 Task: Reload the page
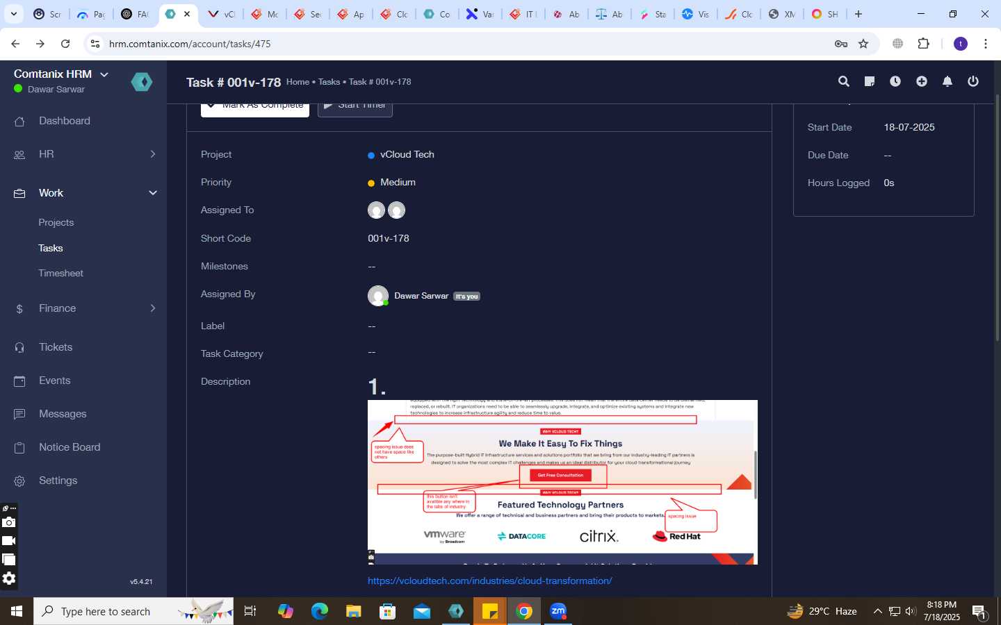(65, 44)
